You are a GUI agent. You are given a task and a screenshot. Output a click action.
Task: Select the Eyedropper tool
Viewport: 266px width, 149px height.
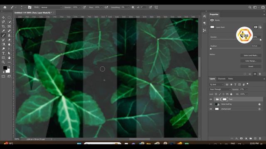[x=3, y=31]
